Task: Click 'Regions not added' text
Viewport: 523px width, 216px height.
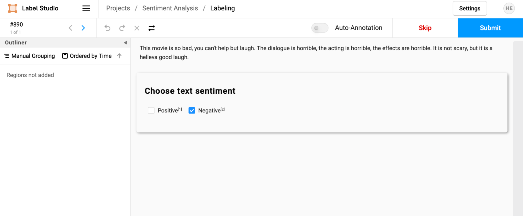Action: tap(30, 75)
